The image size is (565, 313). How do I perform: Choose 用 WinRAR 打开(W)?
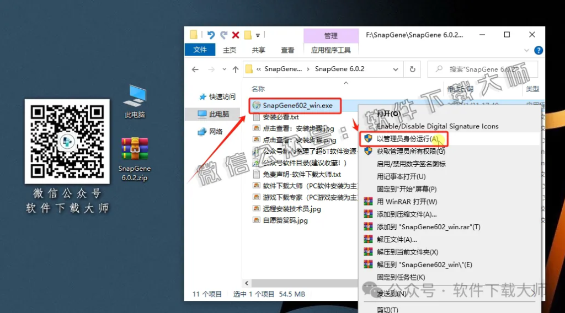(x=407, y=202)
